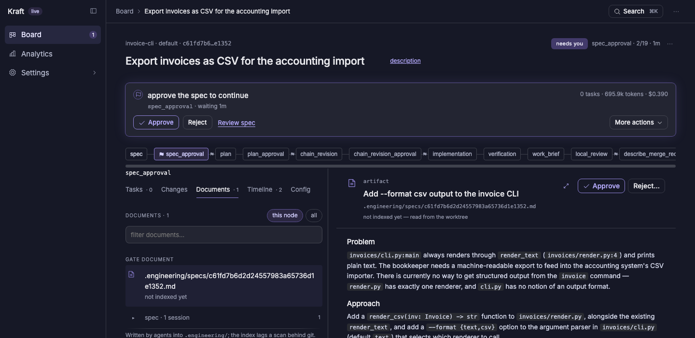Select the local_review pipeline node
695x338 pixels.
click(x=591, y=154)
